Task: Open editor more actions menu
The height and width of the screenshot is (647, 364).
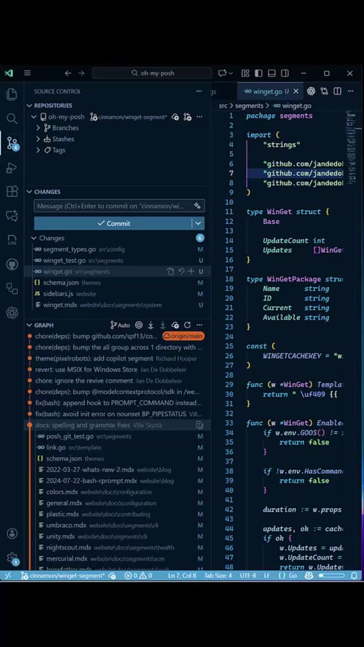Action: (350, 91)
